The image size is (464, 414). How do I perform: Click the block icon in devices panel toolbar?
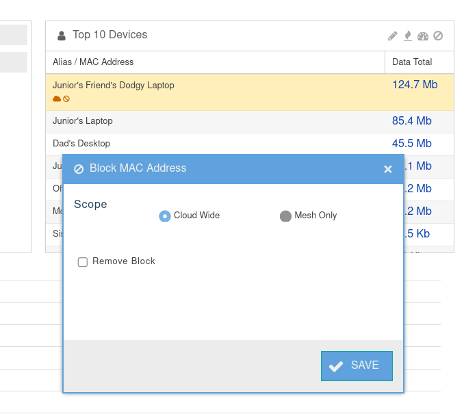[x=438, y=36]
